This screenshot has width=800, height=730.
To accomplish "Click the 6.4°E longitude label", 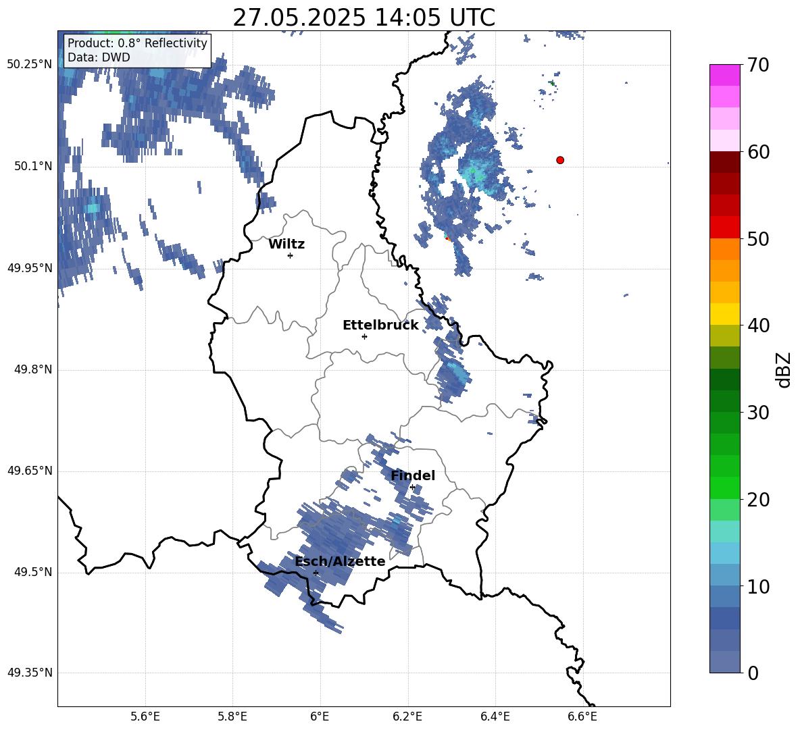I will 495,716.
